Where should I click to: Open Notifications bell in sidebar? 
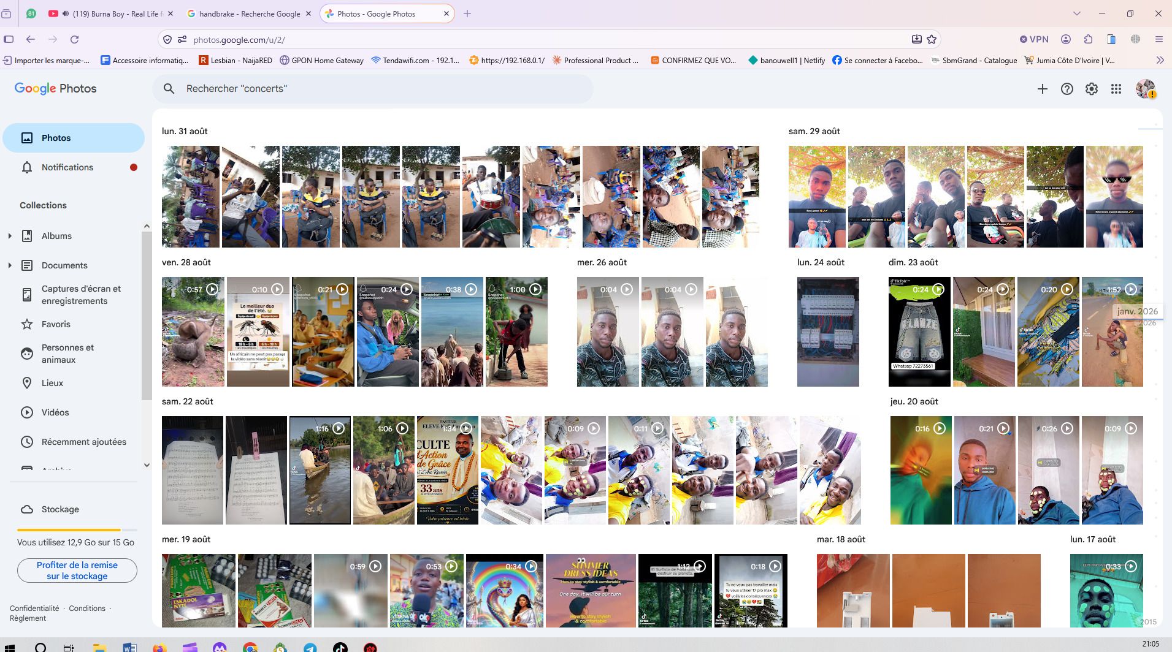74,167
